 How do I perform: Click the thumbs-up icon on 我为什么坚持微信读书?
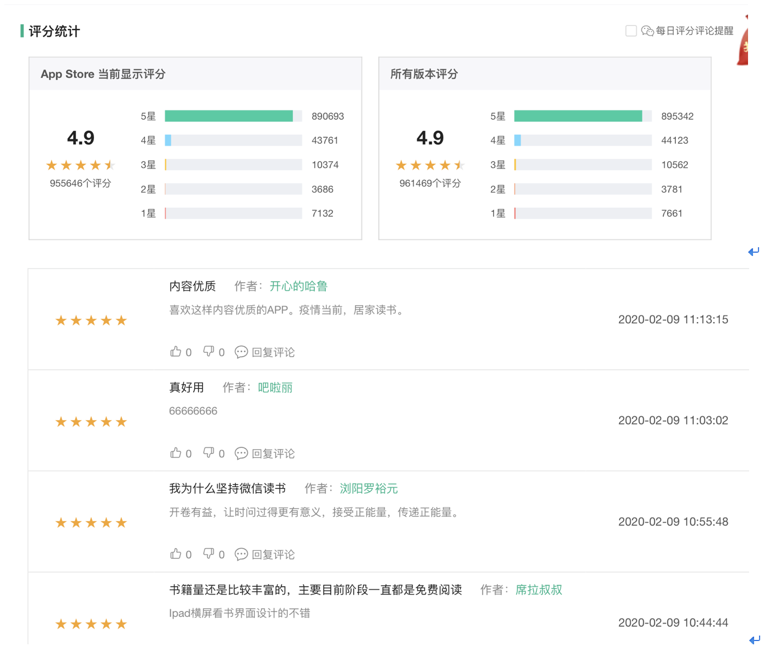click(x=176, y=554)
